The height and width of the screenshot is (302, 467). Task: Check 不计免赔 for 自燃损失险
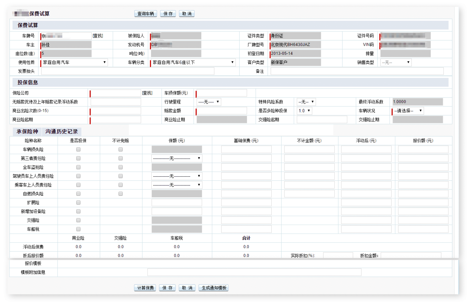point(120,194)
